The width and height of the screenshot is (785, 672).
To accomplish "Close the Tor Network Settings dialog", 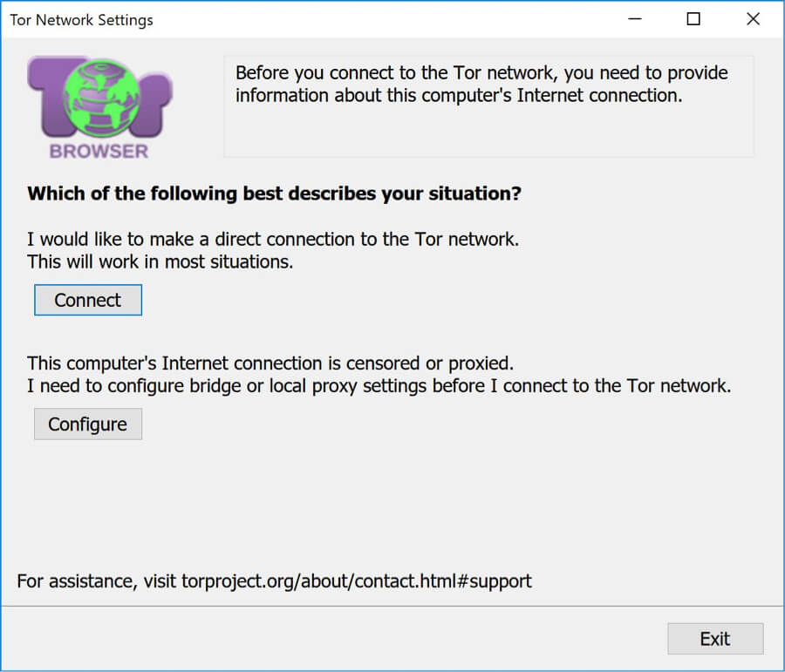I will click(753, 19).
